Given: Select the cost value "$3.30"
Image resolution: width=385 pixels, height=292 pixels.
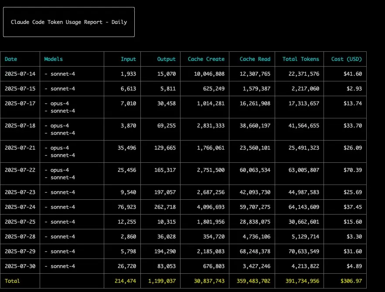Looking at the screenshot, I should coord(354,236).
